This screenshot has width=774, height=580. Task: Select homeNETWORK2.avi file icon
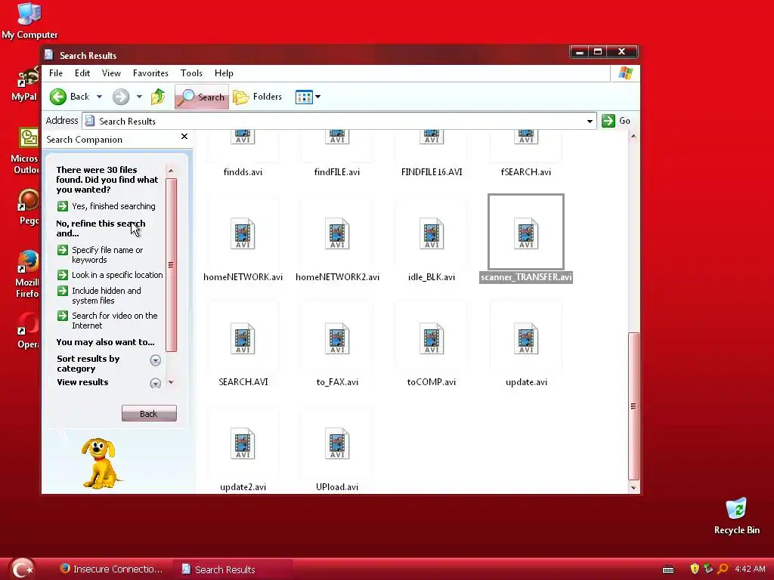pyautogui.click(x=337, y=234)
